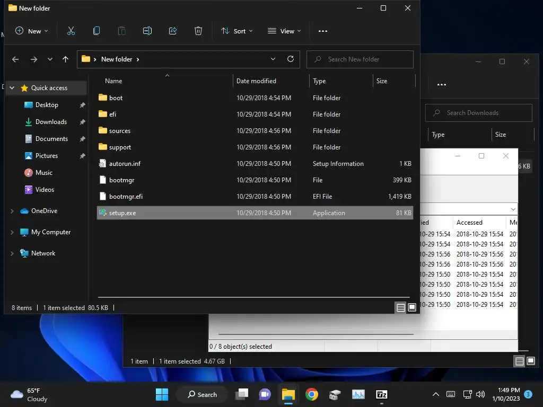The width and height of the screenshot is (543, 407).
Task: Expand the OneDrive tree node
Action: point(12,211)
